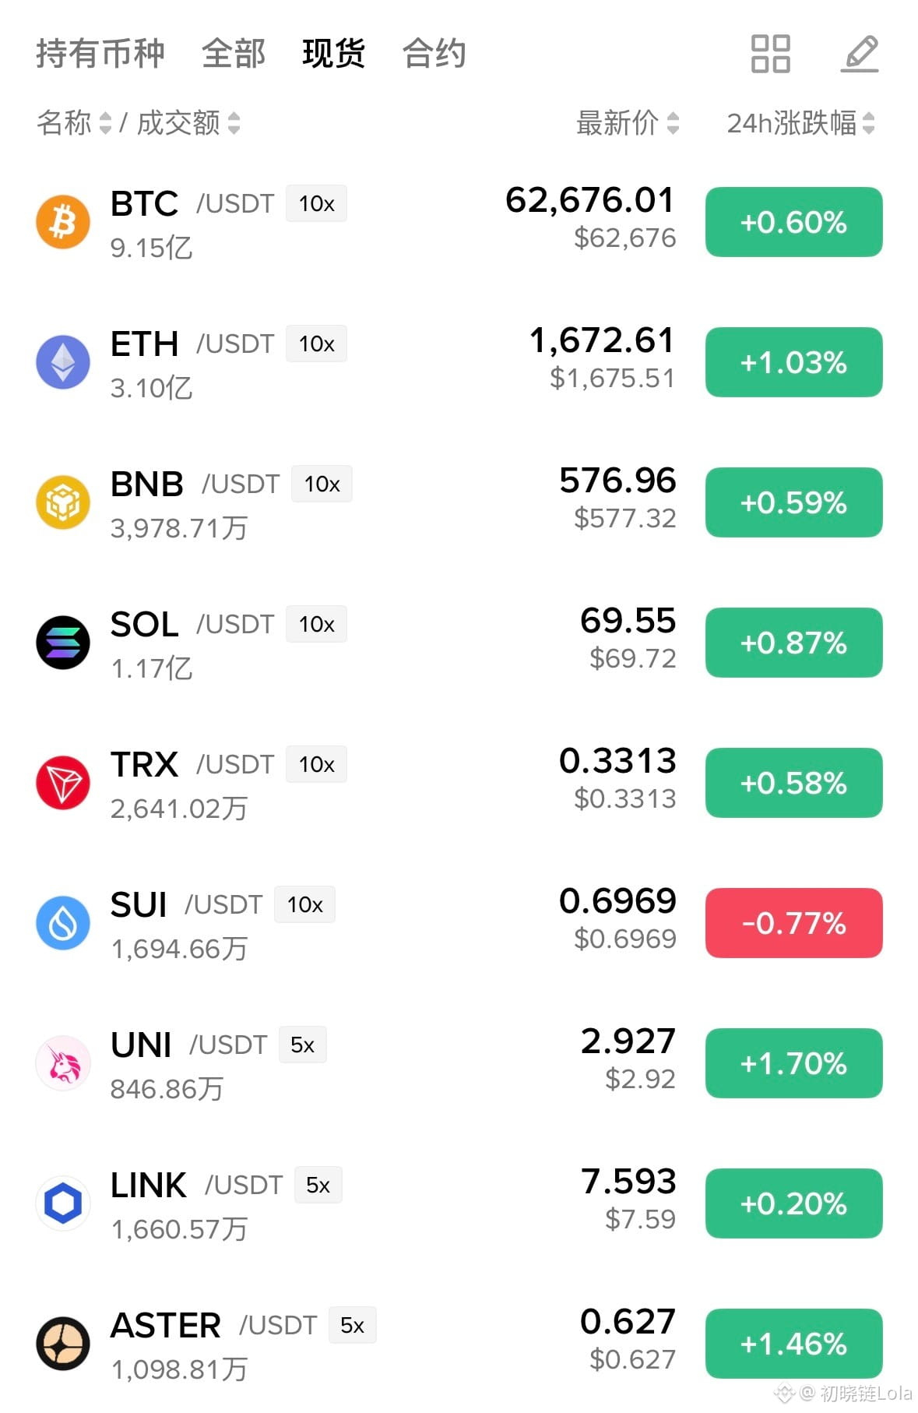Tap the edit pencil icon
This screenshot has height=1413, width=918.
click(x=860, y=54)
